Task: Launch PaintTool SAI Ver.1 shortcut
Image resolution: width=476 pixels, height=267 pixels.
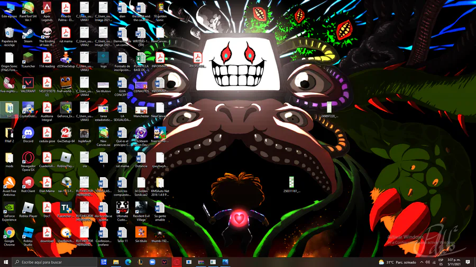Action: click(x=28, y=12)
